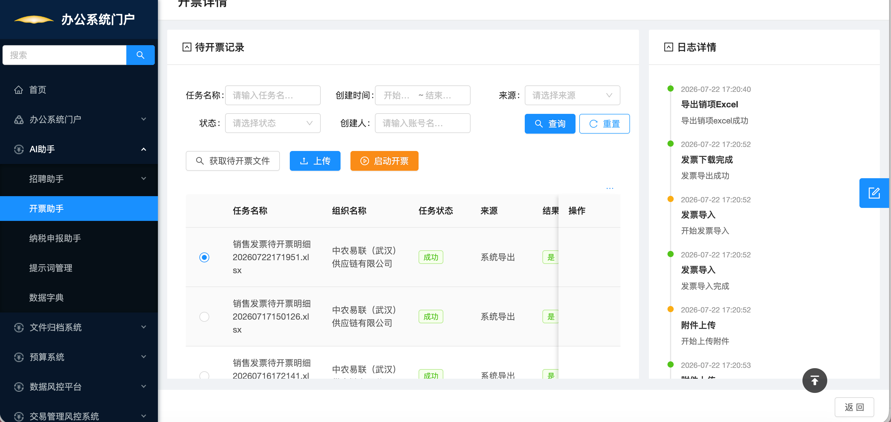Open the 招聘助手 menu item
The height and width of the screenshot is (422, 891).
[x=79, y=179]
